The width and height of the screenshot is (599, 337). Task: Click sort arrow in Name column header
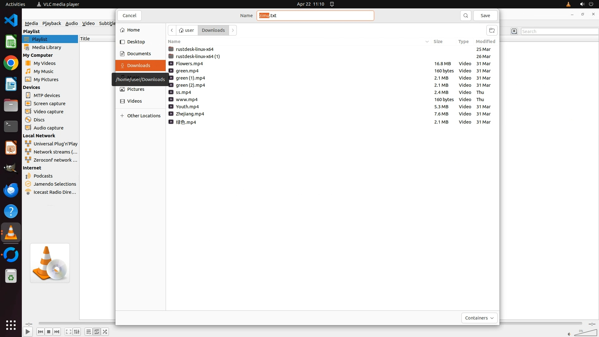tap(427, 42)
